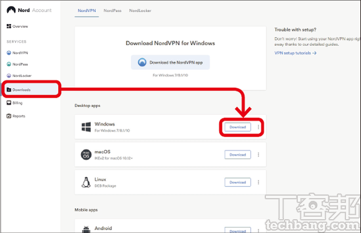Image resolution: width=361 pixels, height=233 pixels.
Task: Click the Overview grid icon
Action: pyautogui.click(x=9, y=26)
